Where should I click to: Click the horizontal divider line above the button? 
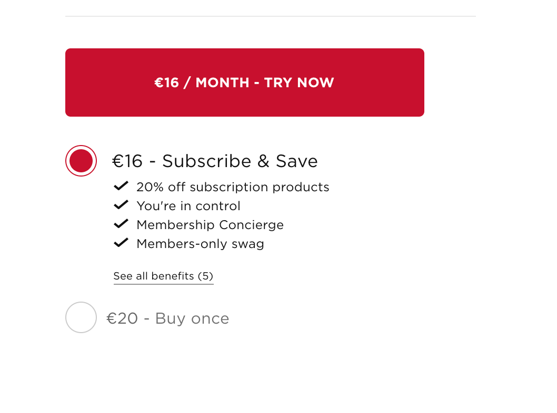270,16
